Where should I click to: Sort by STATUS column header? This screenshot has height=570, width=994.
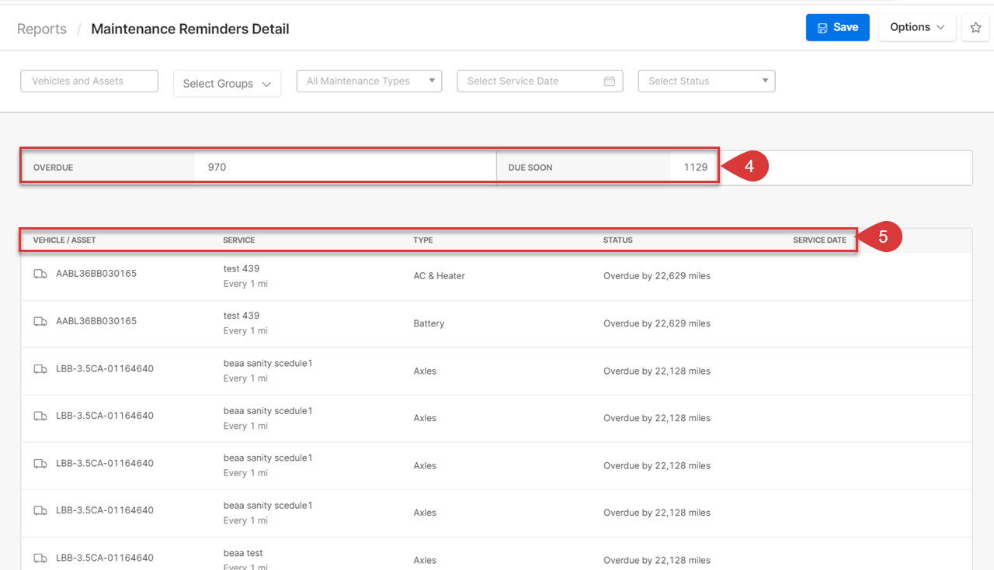click(x=618, y=240)
